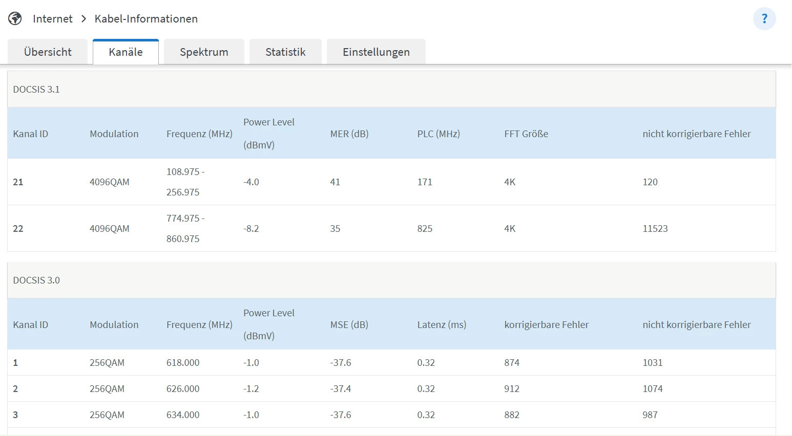The image size is (792, 436).
Task: Select DOCSIS 3.1 channel ID 21
Action: [x=18, y=182]
